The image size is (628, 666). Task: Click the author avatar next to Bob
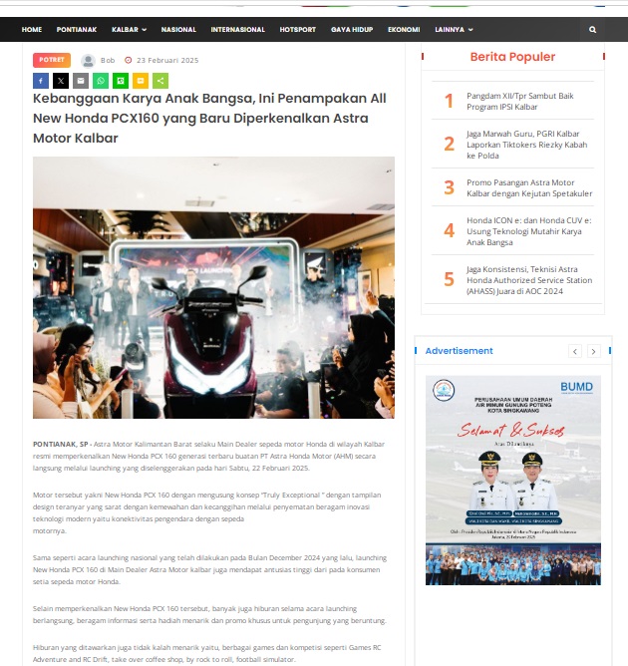(88, 61)
